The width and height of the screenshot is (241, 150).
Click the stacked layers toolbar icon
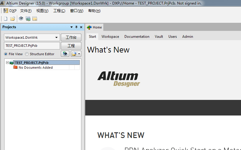21,19
